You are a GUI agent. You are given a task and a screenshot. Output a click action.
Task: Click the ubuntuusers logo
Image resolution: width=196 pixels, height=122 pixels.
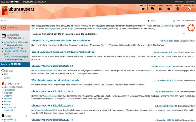click(x=18, y=11)
